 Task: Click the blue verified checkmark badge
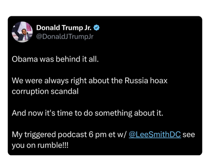click(x=97, y=28)
